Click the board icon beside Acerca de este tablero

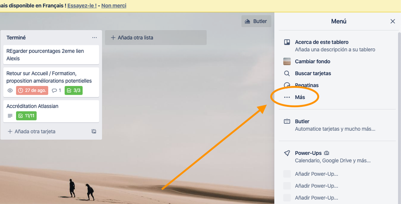[x=287, y=42]
